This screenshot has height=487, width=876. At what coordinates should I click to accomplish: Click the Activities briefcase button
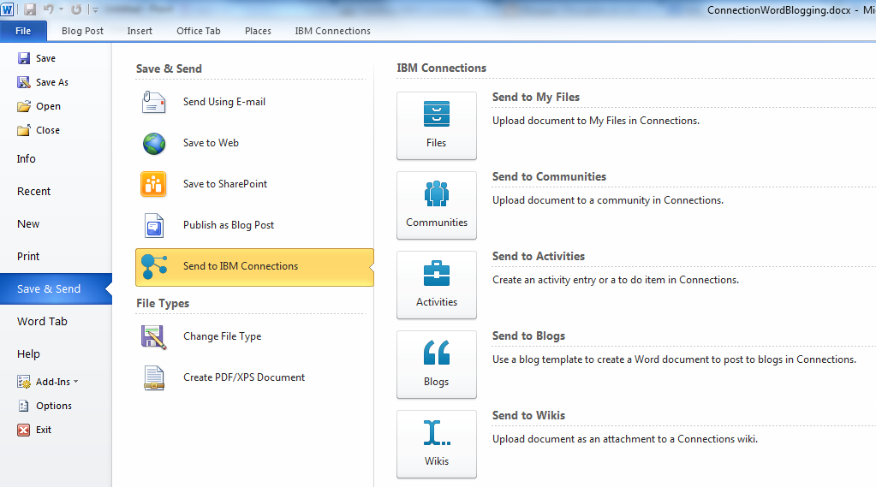pos(437,285)
